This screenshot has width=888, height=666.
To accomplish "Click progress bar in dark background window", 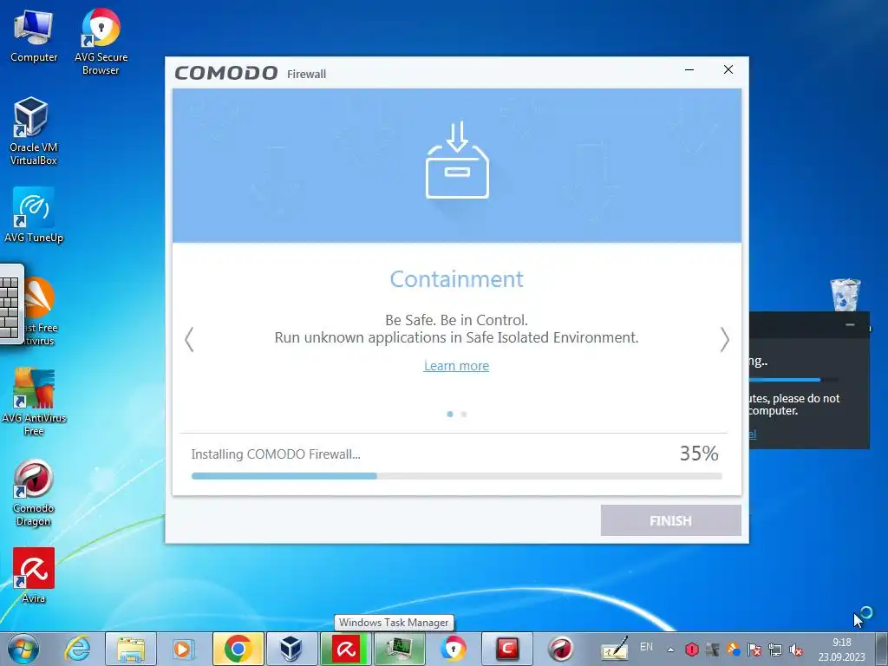I will tap(793, 380).
